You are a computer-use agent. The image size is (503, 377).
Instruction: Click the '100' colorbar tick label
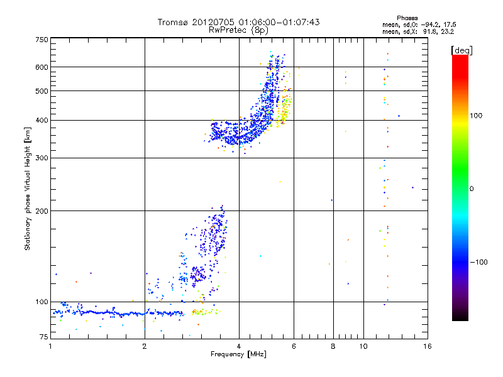pos(476,116)
